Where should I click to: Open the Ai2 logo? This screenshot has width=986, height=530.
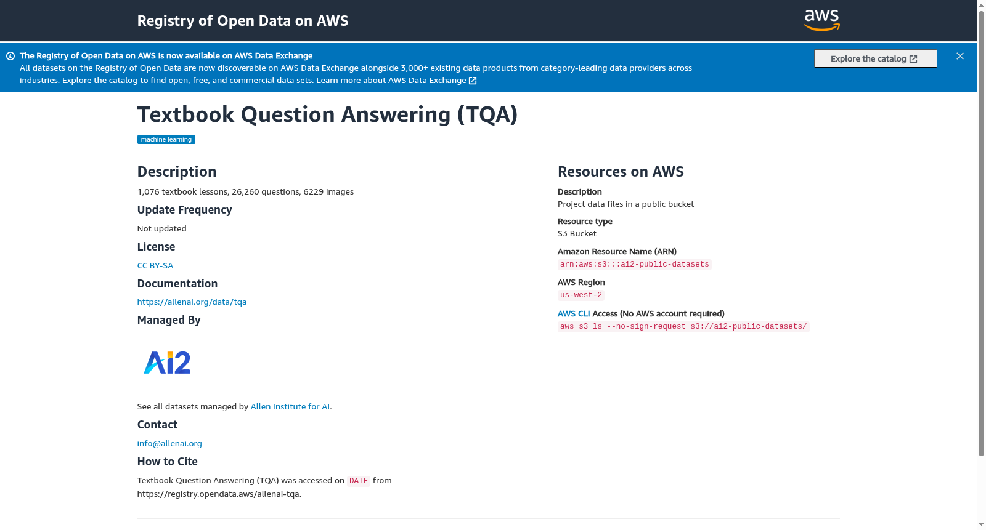[x=167, y=363]
